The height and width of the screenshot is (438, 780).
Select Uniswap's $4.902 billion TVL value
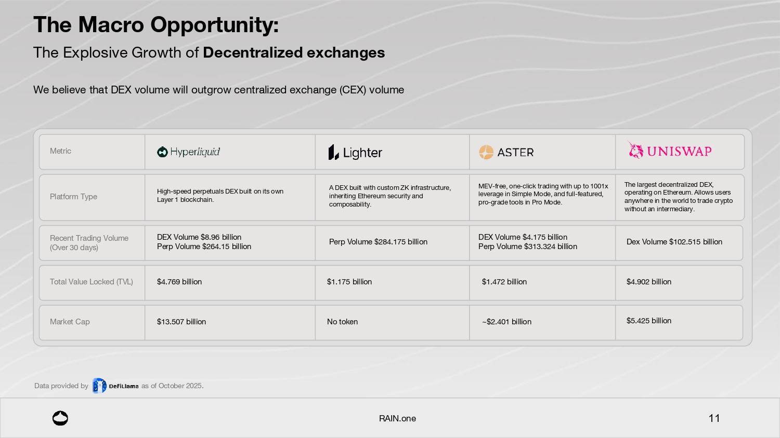tap(648, 282)
